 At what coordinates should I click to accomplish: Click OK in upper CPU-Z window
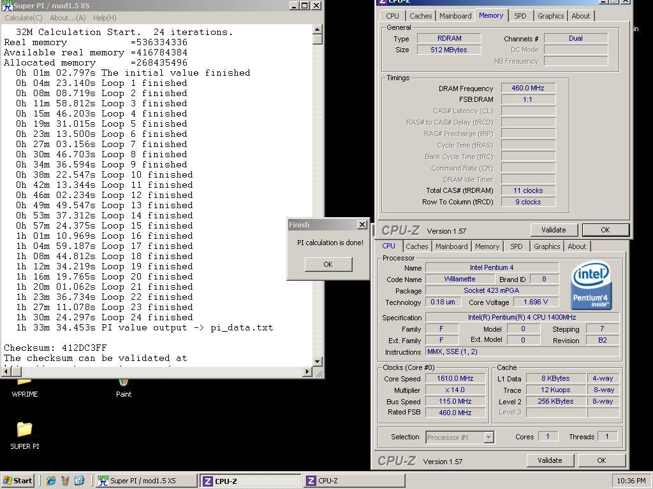[x=605, y=230]
